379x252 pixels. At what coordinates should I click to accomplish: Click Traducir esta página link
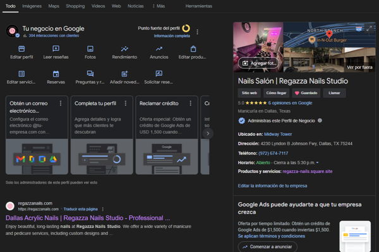pos(80,209)
